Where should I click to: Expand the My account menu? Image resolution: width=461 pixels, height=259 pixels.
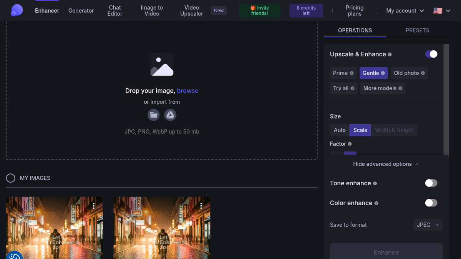(405, 11)
